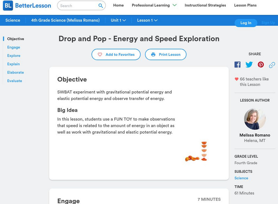Click Print Lesson button
The image size is (278, 204).
[166, 54]
